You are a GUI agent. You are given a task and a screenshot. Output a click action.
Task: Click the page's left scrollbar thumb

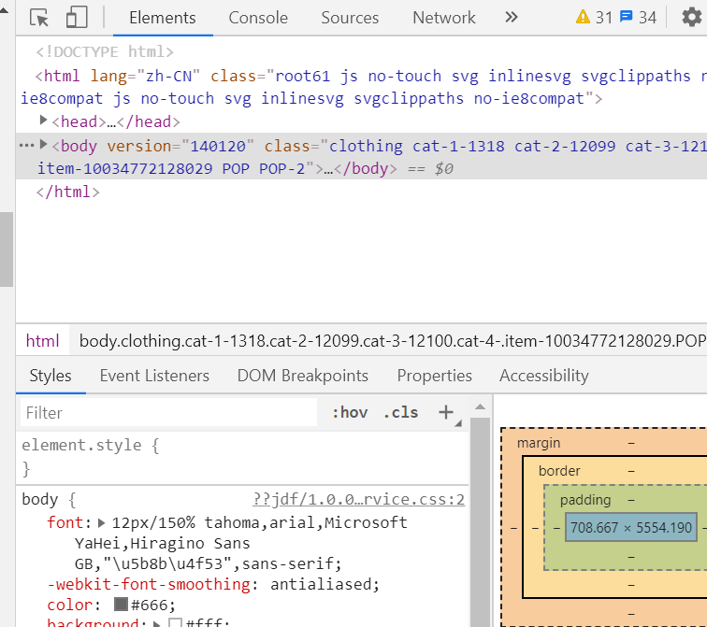tap(7, 249)
